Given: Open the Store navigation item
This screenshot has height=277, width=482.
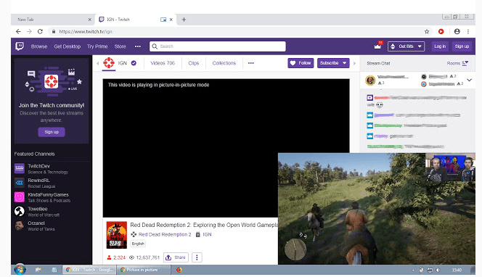Looking at the screenshot, I should click(x=120, y=46).
